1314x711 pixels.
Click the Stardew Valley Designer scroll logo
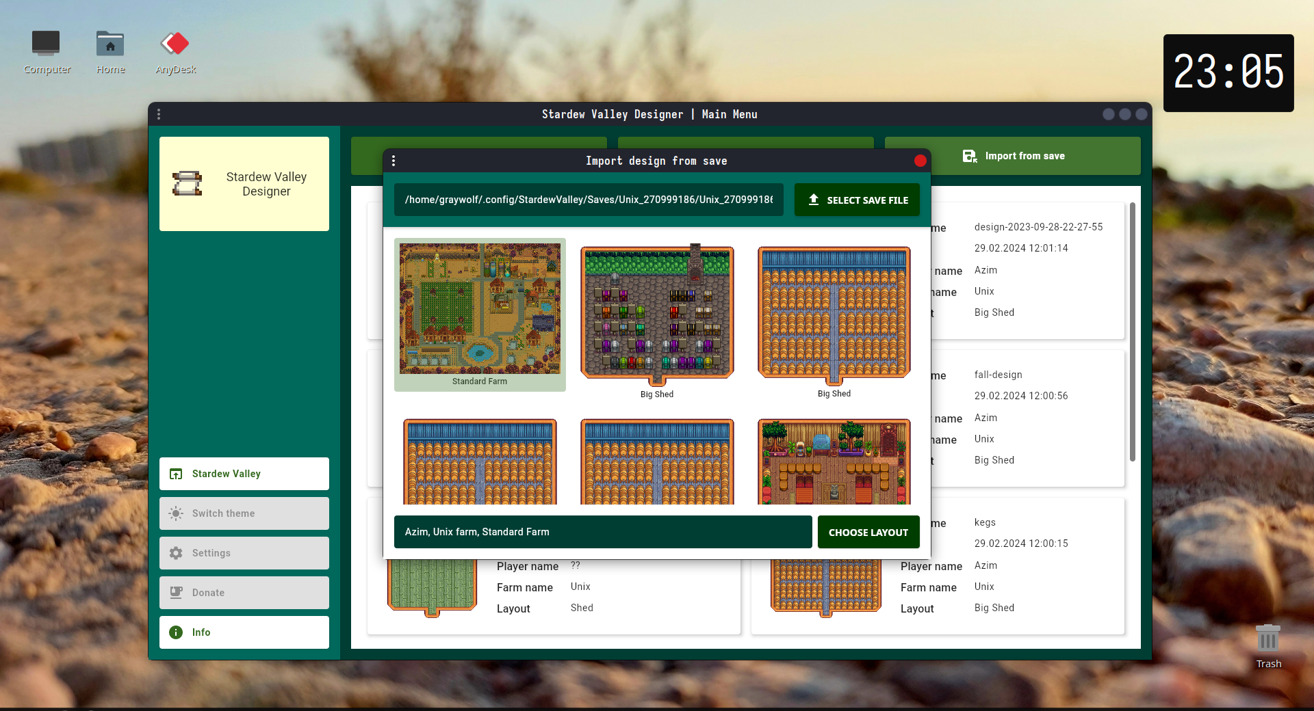pos(187,183)
